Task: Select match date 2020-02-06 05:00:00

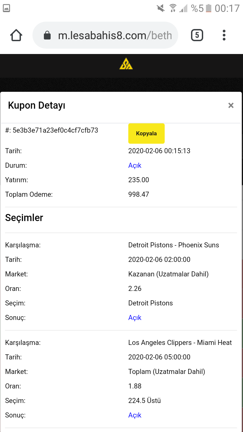Action: [x=159, y=357]
